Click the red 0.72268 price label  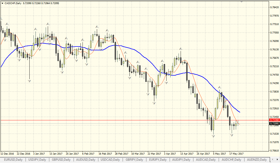click(274, 120)
